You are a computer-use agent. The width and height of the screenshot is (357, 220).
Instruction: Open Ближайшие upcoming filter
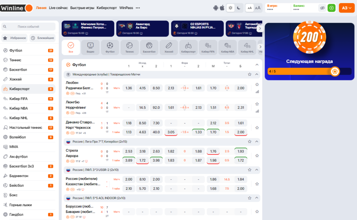pyautogui.click(x=42, y=38)
